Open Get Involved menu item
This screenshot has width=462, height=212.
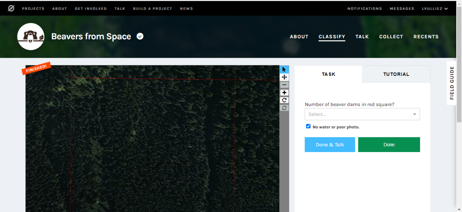point(91,9)
